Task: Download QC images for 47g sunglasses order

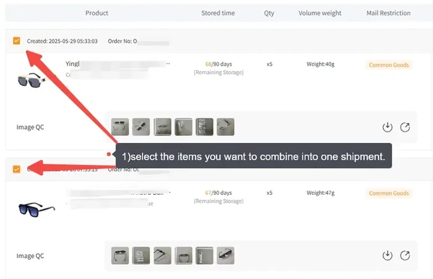Action: point(387,255)
